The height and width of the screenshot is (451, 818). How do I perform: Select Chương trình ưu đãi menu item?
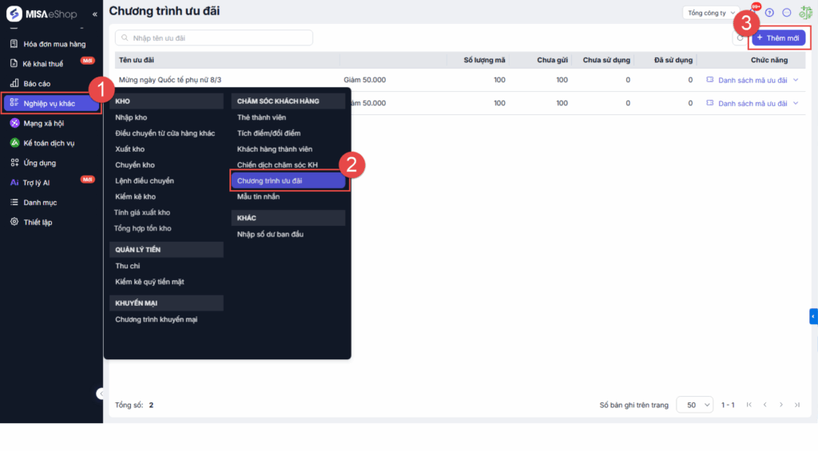(x=288, y=181)
